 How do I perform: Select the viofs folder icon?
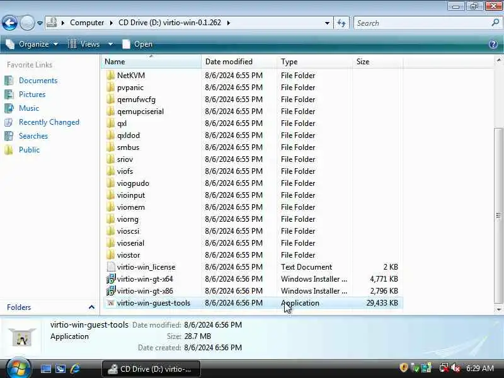(x=110, y=171)
